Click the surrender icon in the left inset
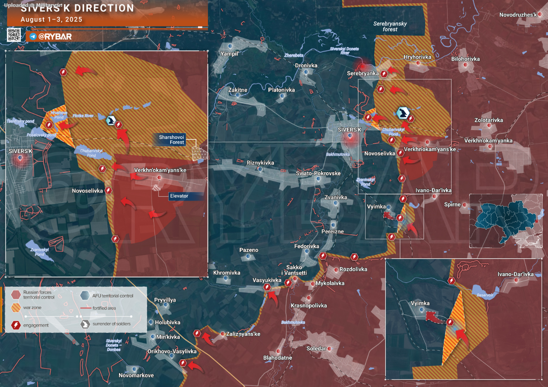548x387 pixels. pos(110,121)
